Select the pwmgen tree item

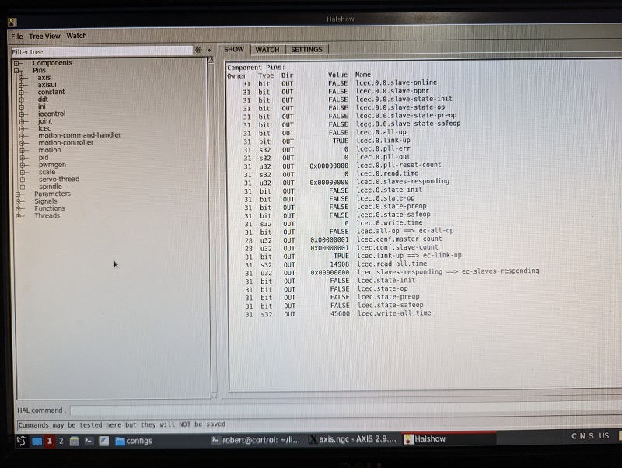[x=52, y=165]
